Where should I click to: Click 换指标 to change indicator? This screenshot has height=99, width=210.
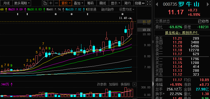125,84
